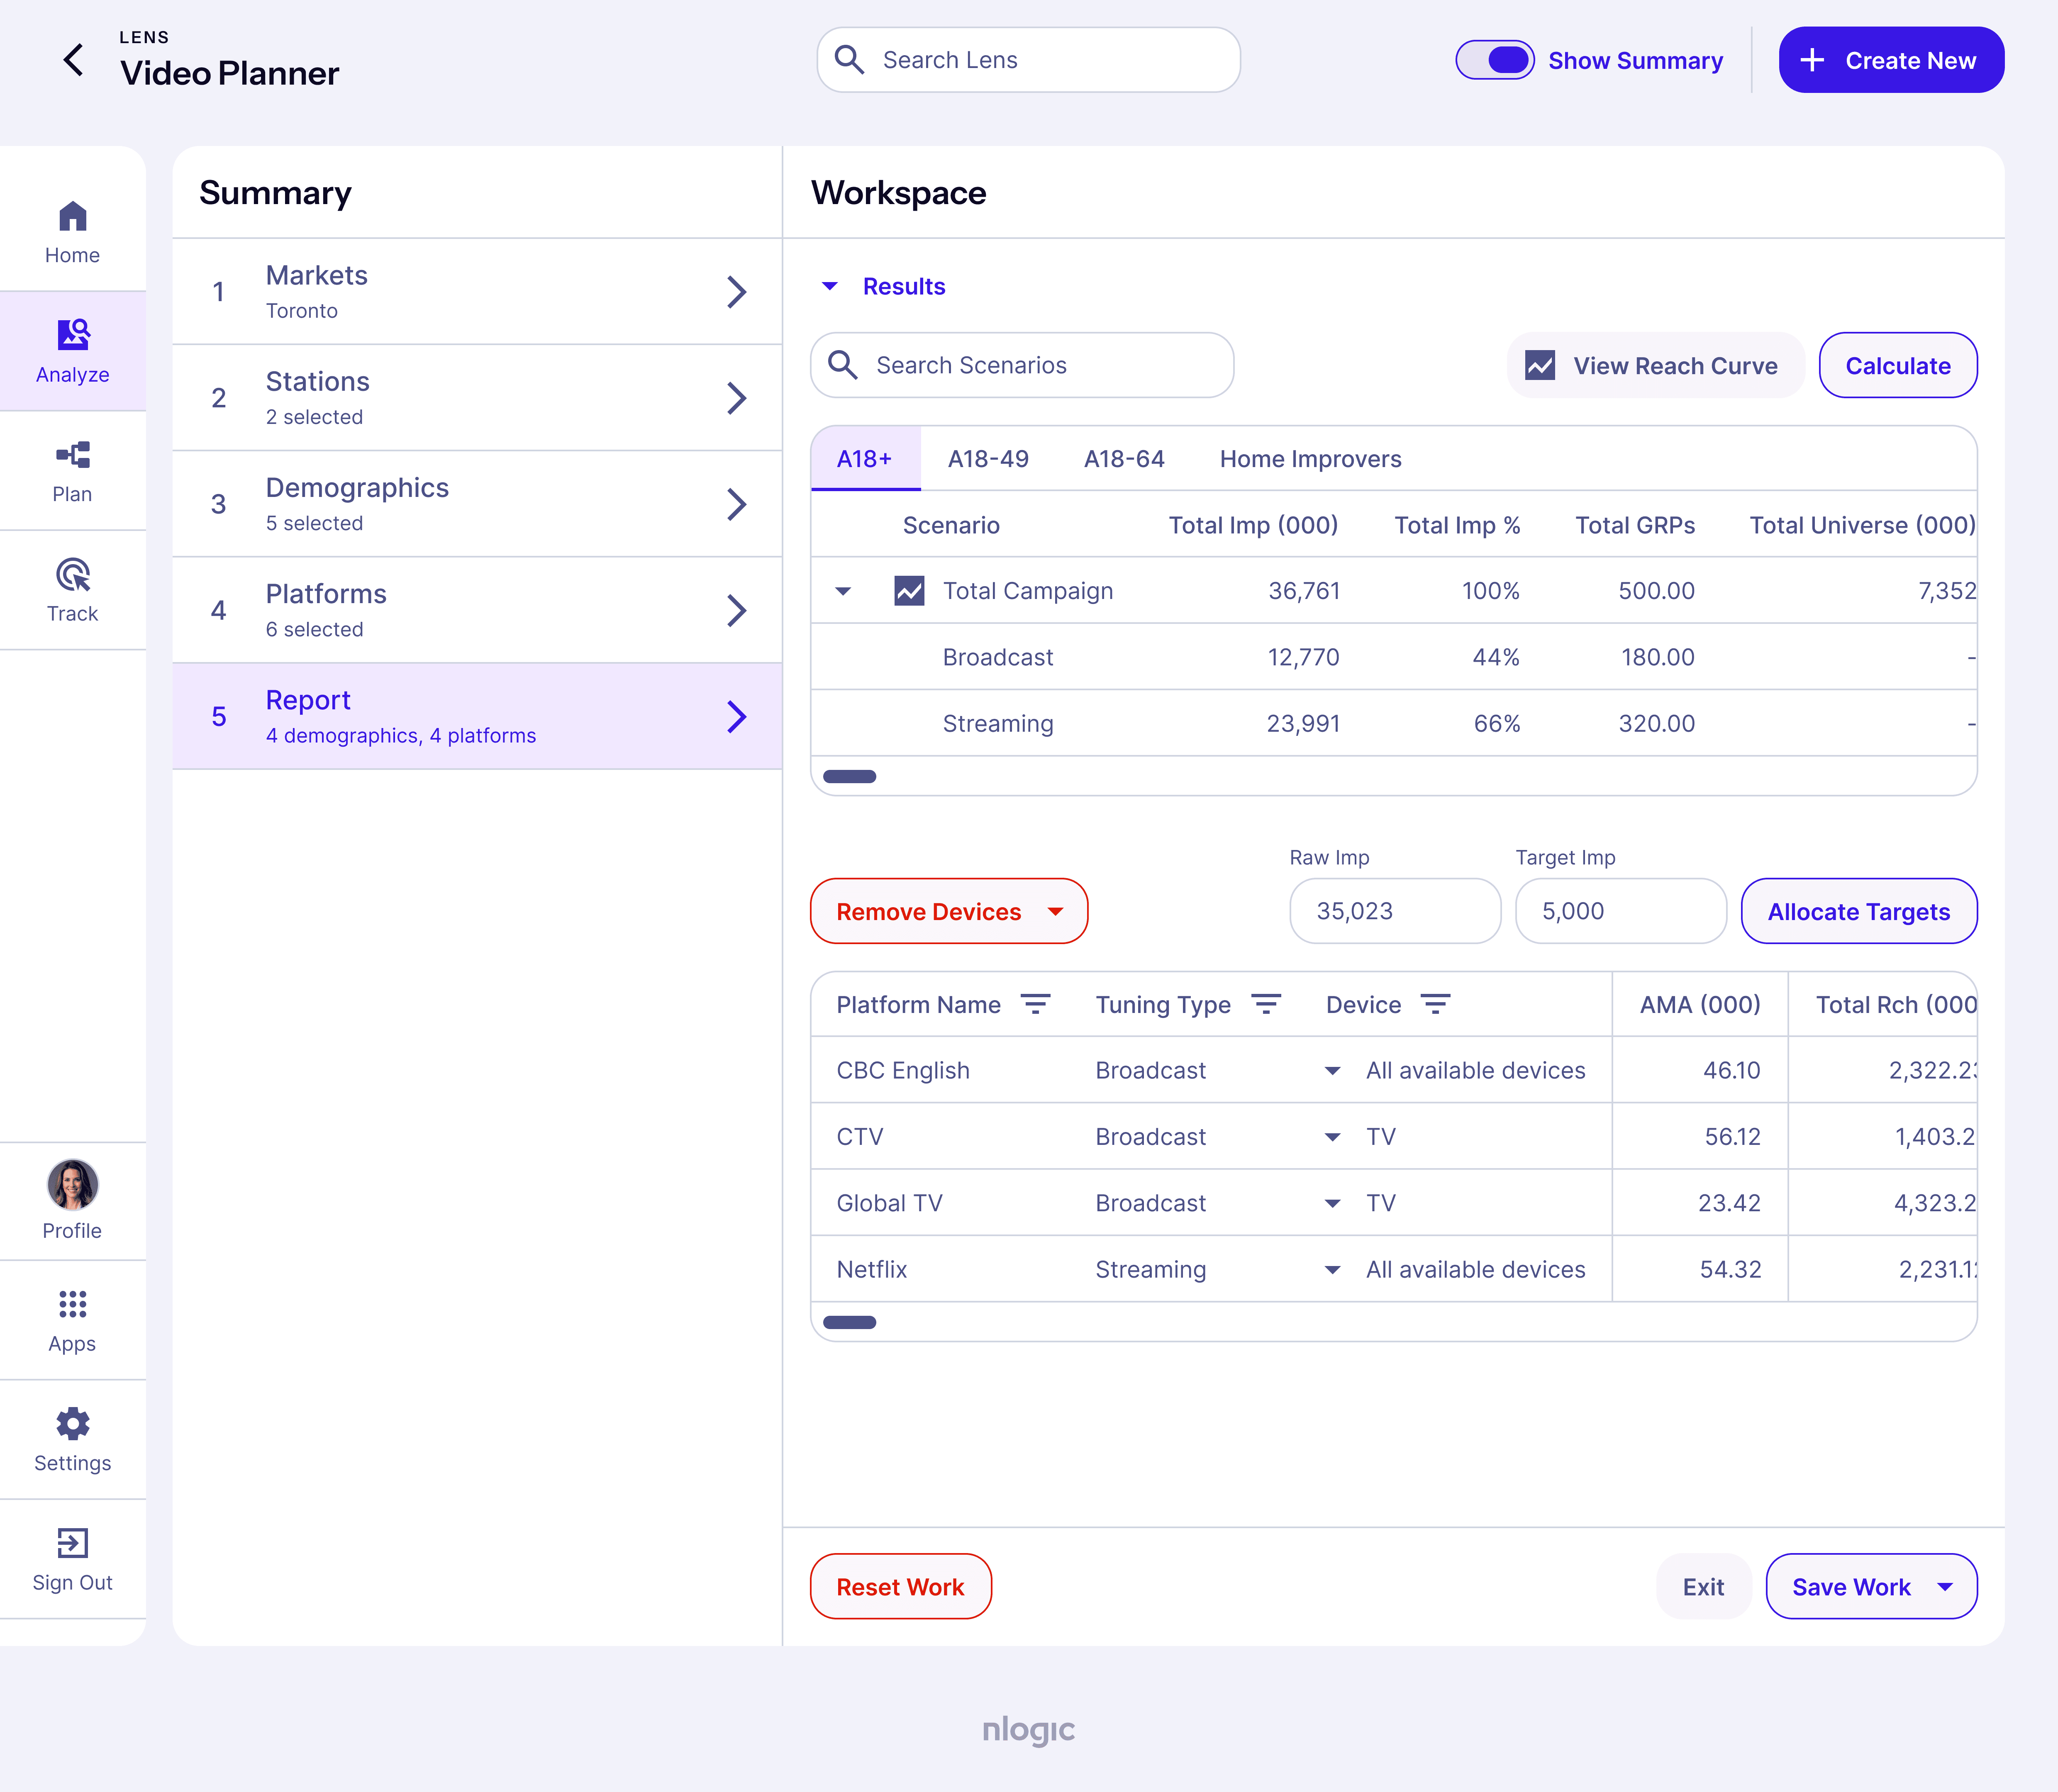Select the Home Improvers tab
Viewport: 2058px width, 1792px height.
click(1310, 459)
